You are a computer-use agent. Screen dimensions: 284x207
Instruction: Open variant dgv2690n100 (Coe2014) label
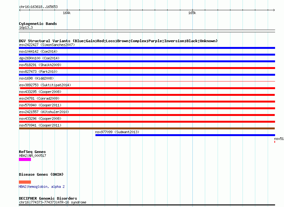coord(39,58)
